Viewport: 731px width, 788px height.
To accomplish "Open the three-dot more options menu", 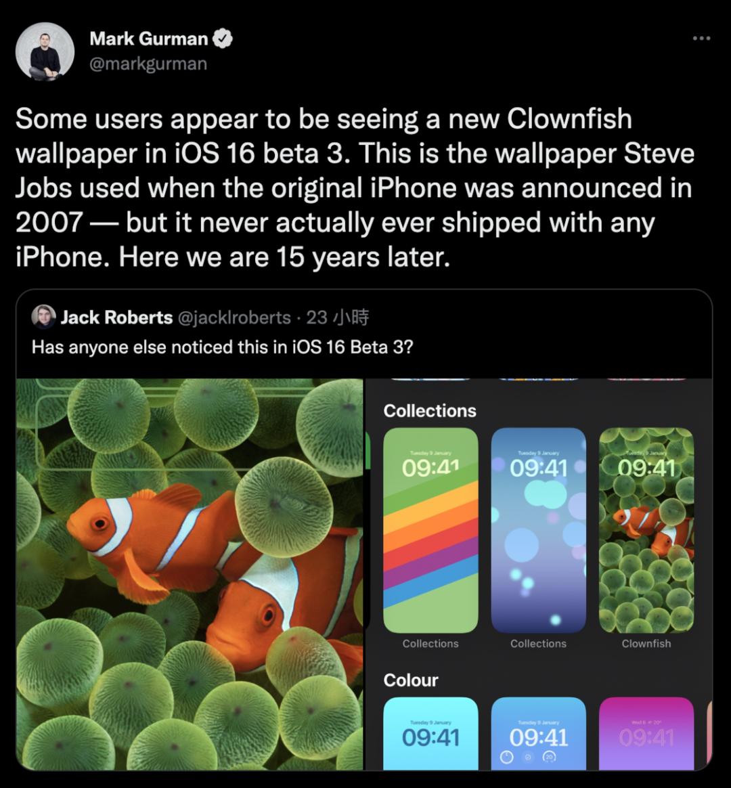I will (701, 38).
